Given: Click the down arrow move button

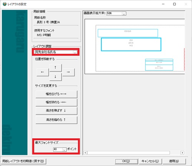Looking at the screenshot, I should [x=55, y=77].
